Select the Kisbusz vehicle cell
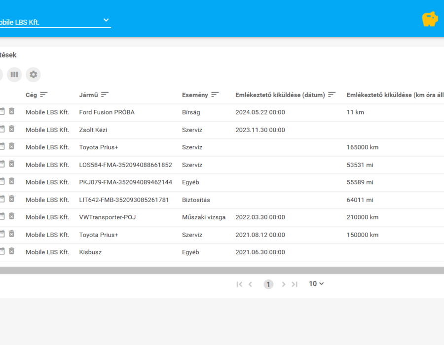The height and width of the screenshot is (345, 444). [90, 252]
